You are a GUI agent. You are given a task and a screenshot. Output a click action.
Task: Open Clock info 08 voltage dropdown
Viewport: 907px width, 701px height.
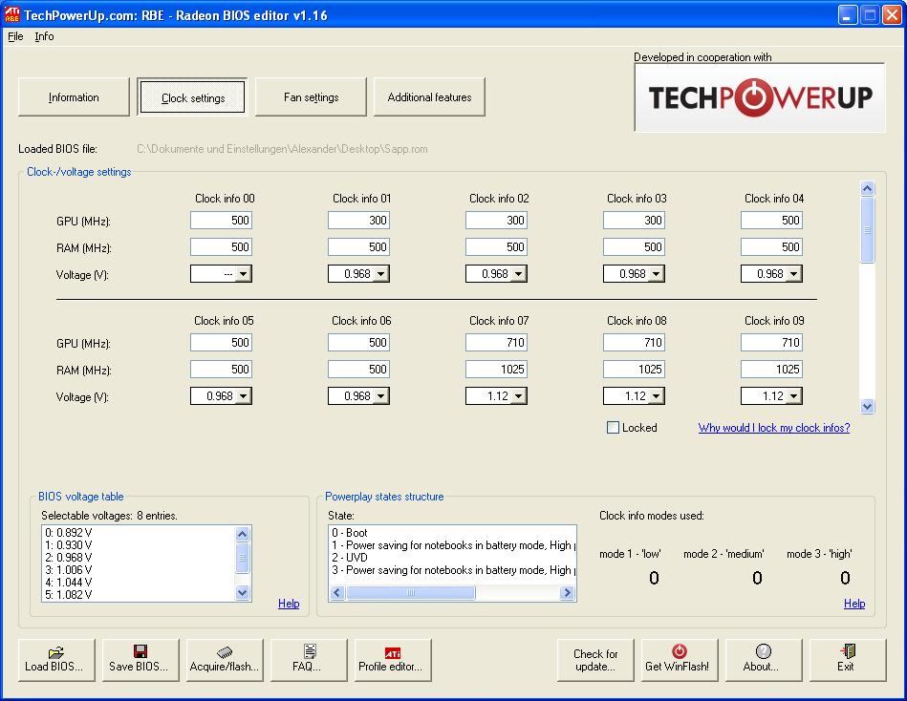pyautogui.click(x=658, y=396)
